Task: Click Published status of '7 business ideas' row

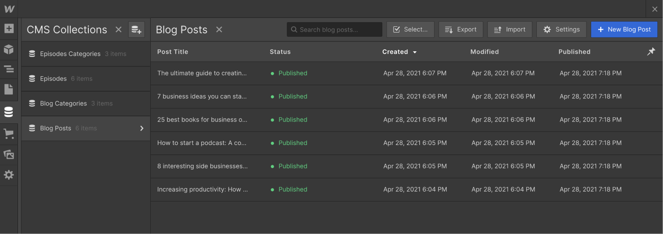Action: (x=289, y=96)
